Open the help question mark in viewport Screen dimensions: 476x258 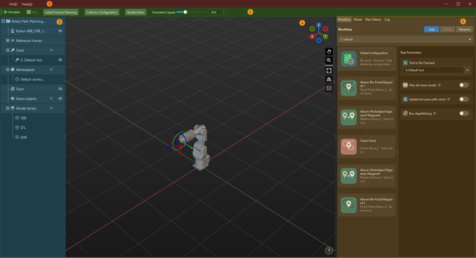[328, 250]
